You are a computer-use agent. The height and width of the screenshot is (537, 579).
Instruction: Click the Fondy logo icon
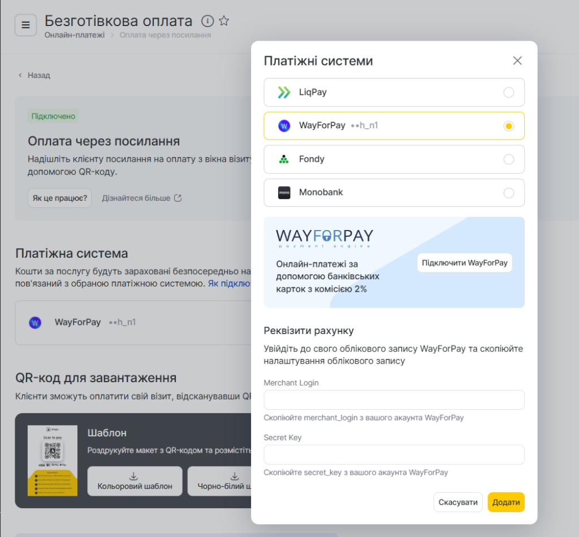click(x=284, y=159)
